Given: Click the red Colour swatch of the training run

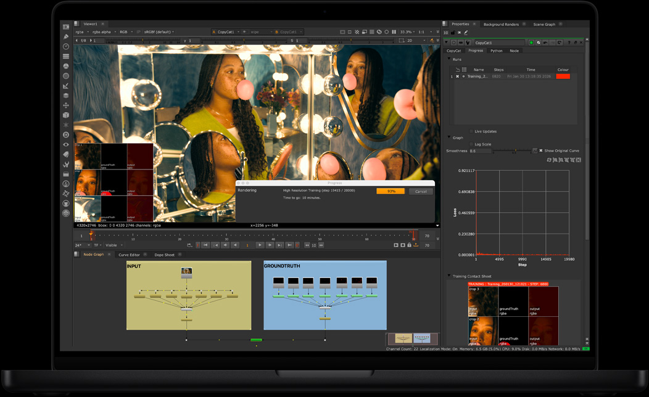Looking at the screenshot, I should pos(563,76).
